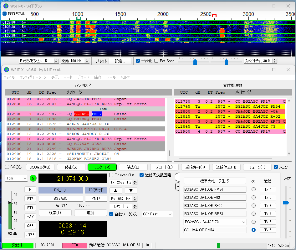Toggle the 平滑化 checkbox

click(x=138, y=61)
